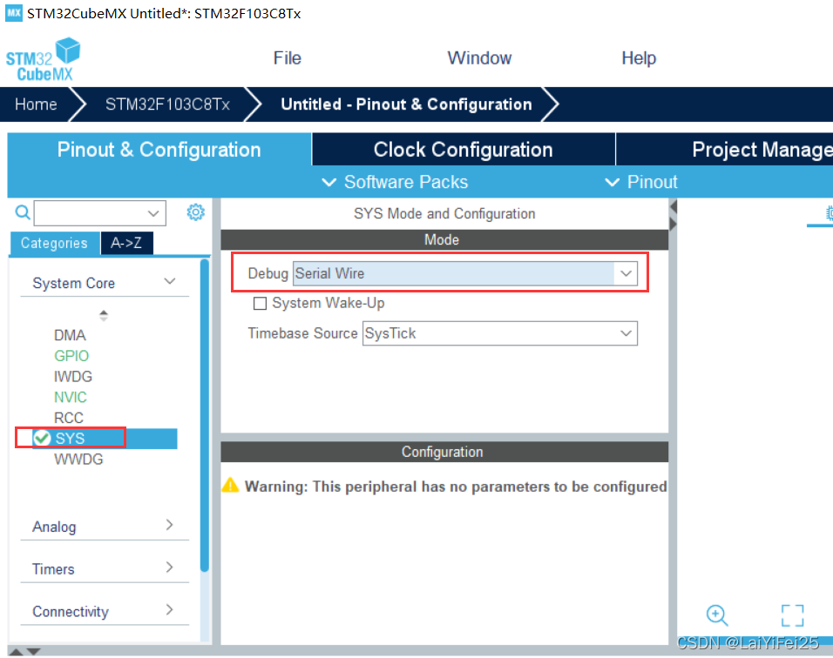The width and height of the screenshot is (833, 658).
Task: Click the categories panel vertical scrollbar
Action: (205, 415)
